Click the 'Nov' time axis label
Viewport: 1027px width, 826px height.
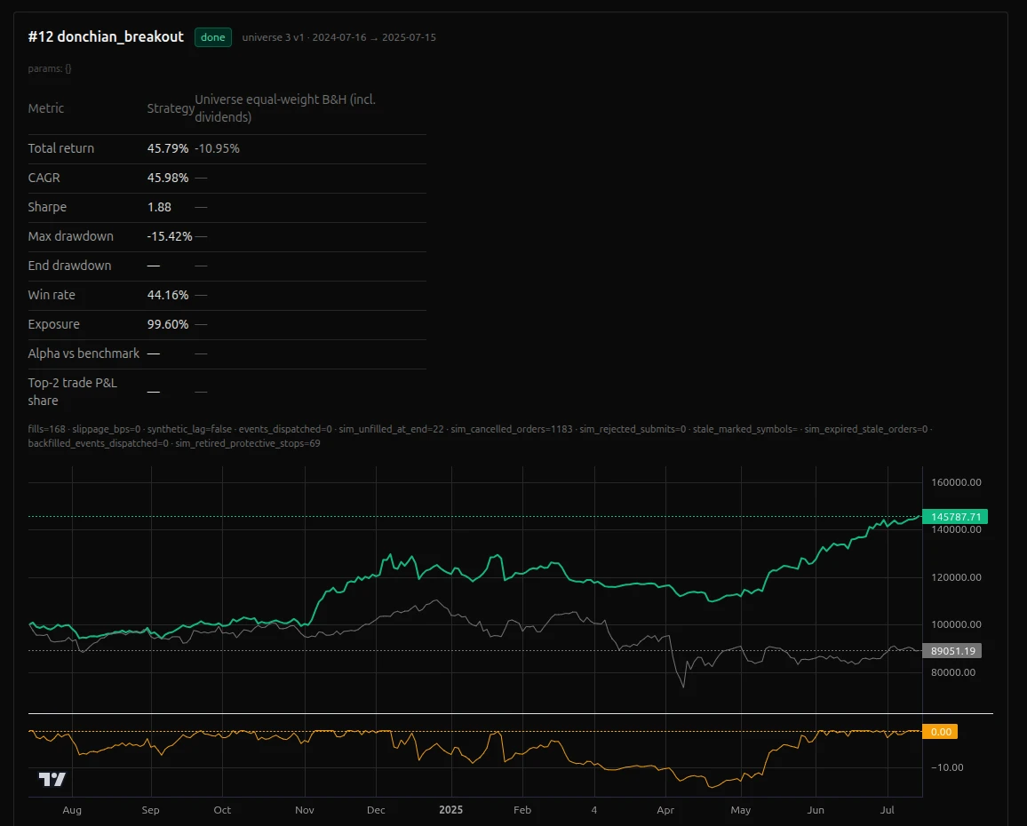[x=305, y=810]
